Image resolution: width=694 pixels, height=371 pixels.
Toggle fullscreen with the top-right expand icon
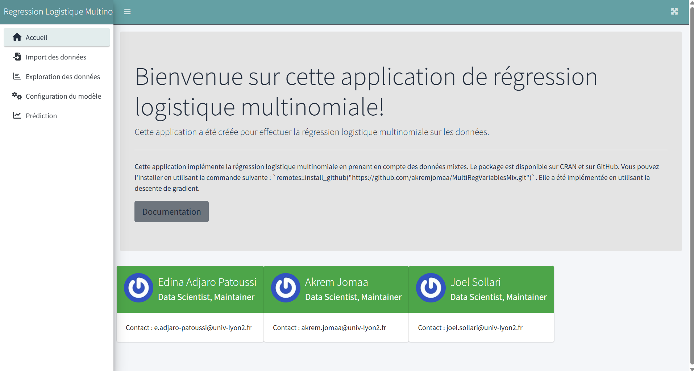pyautogui.click(x=674, y=12)
